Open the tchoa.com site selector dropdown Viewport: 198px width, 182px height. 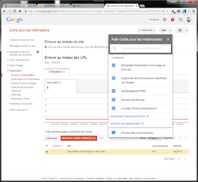[147, 30]
